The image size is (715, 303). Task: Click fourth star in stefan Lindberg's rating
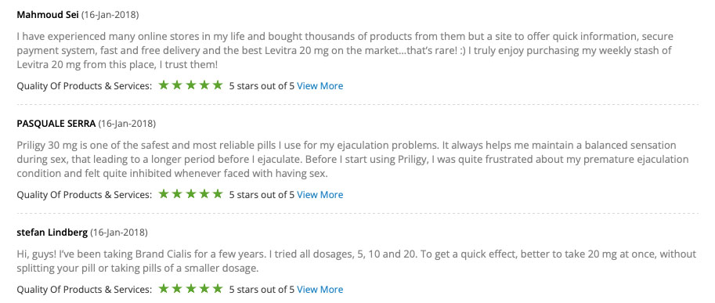coord(204,288)
